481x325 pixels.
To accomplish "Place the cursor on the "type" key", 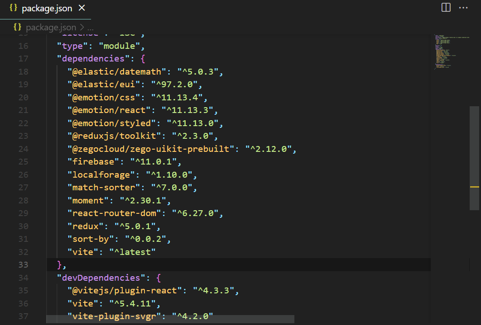I will 72,46.
